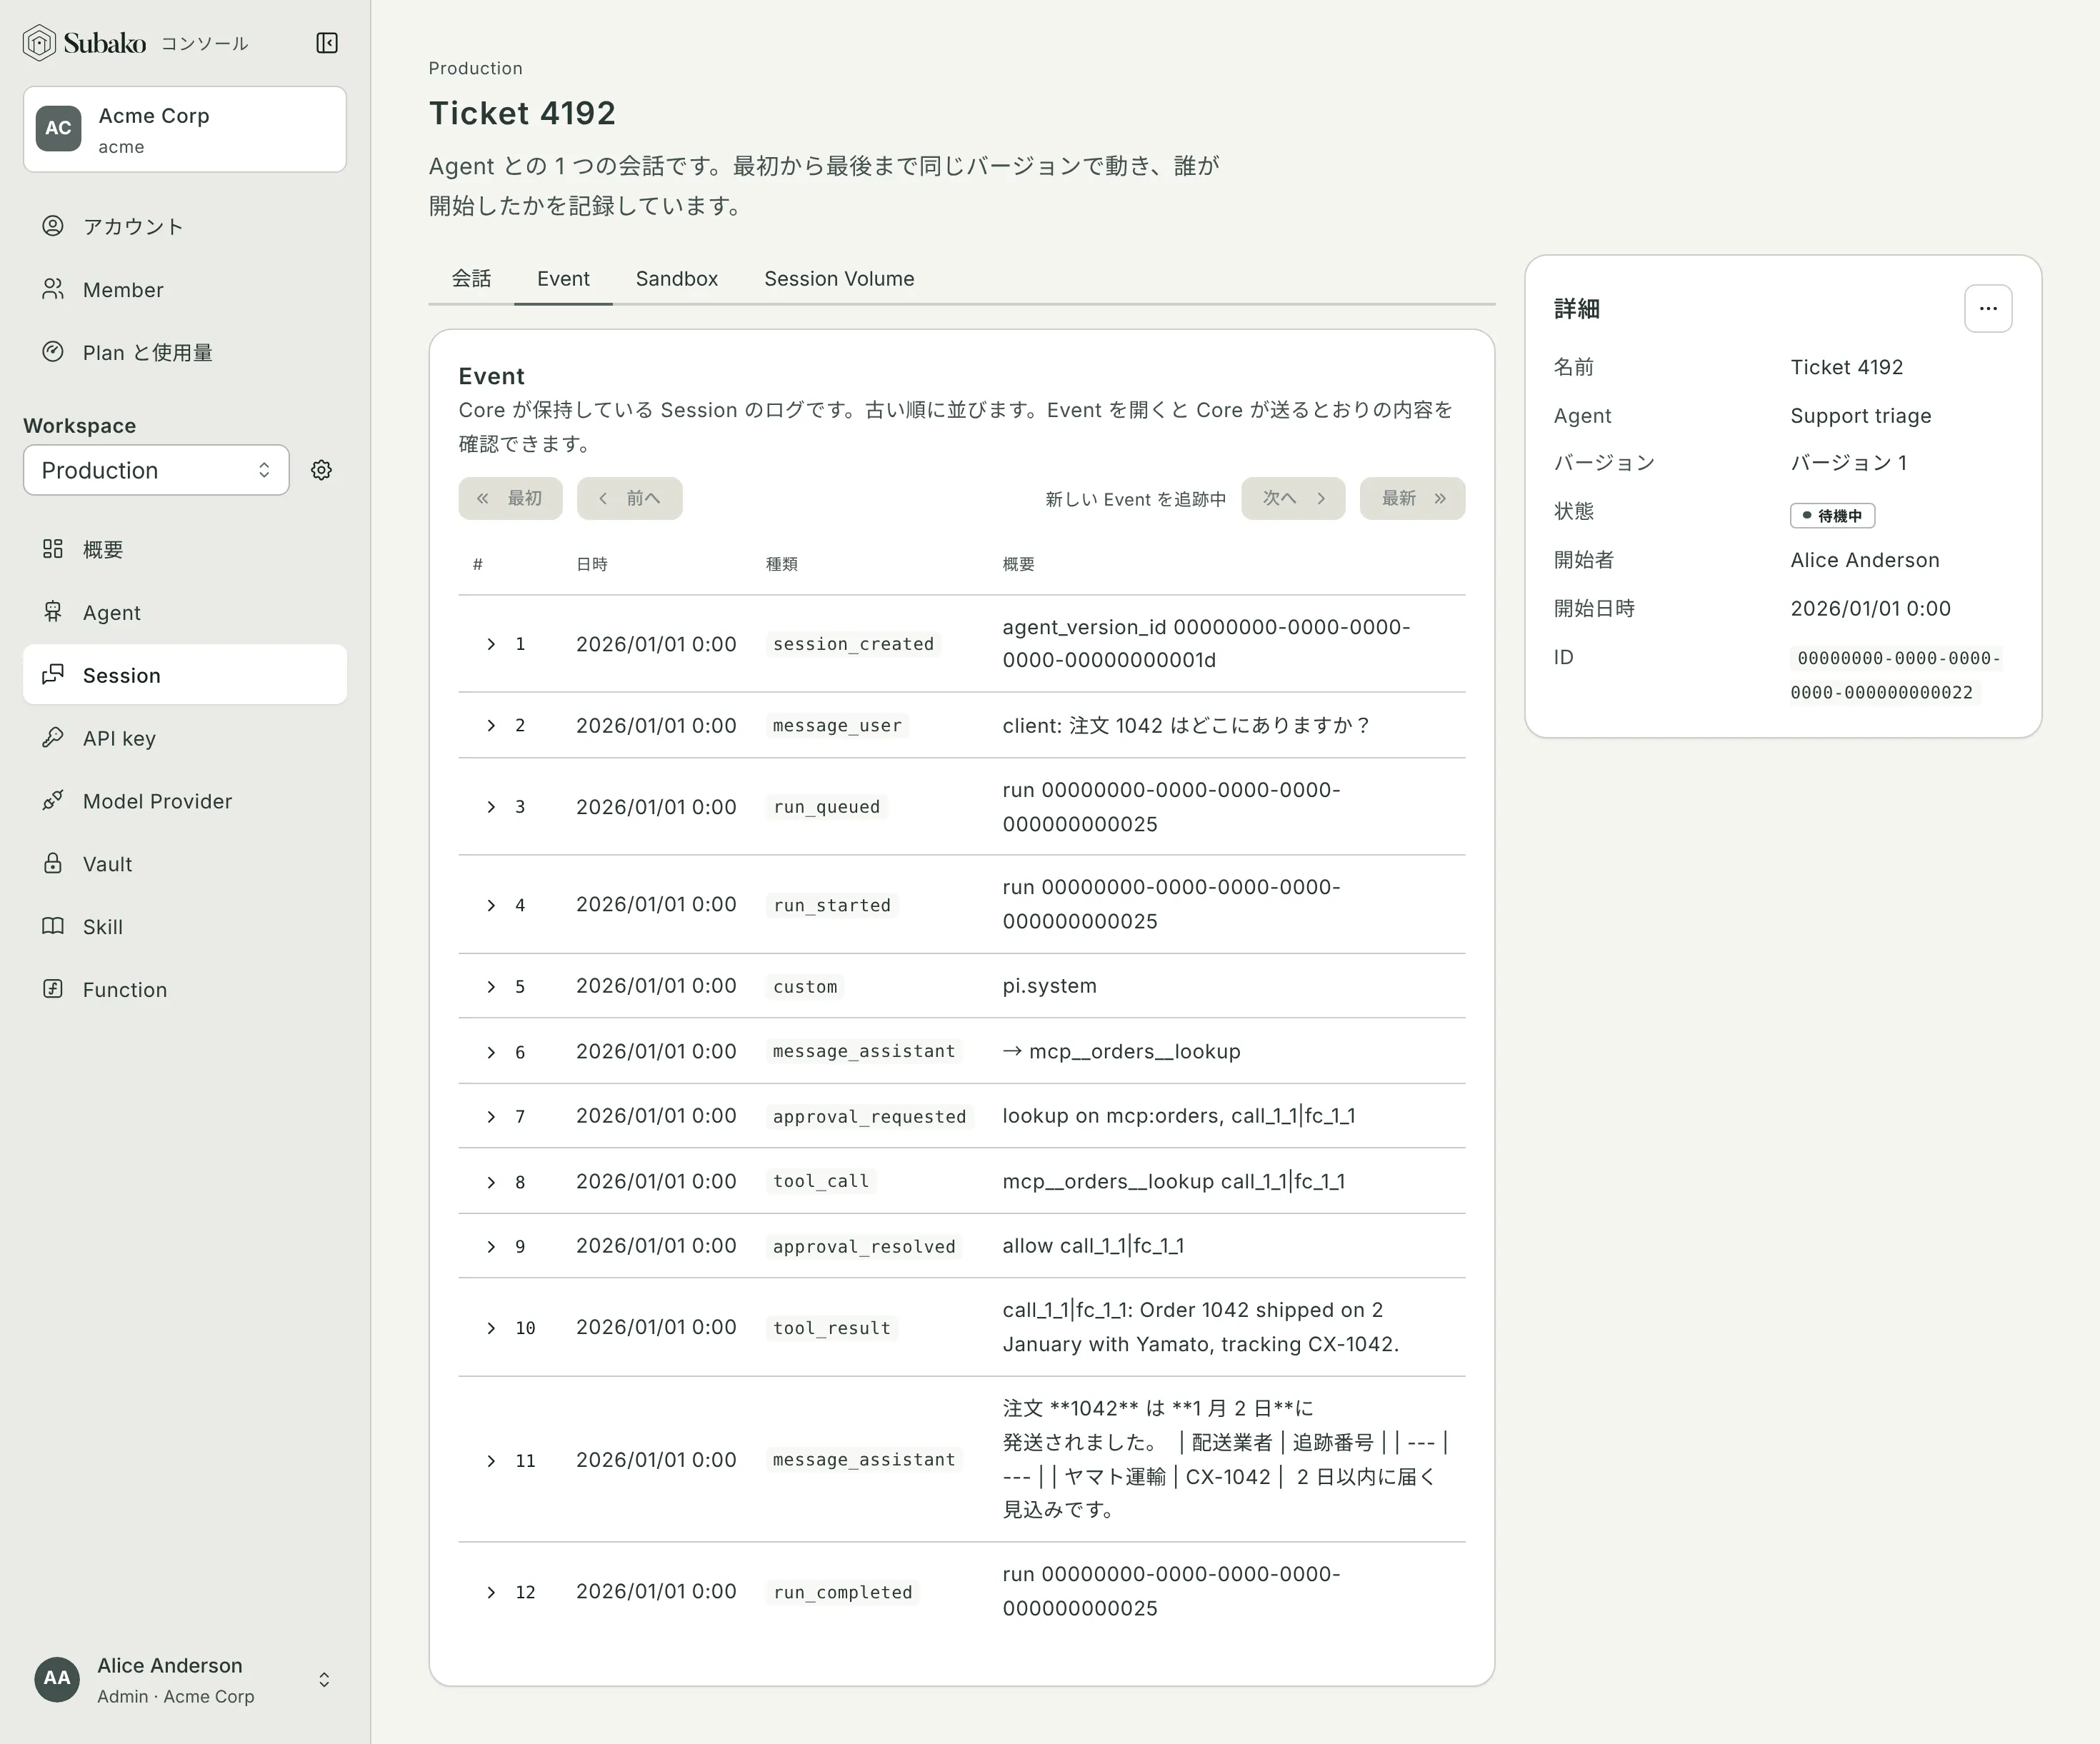This screenshot has height=1744, width=2100.
Task: Click the AC avatar for Acme Corp
Action: tap(58, 129)
